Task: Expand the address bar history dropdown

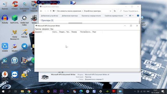Action: 110,11
